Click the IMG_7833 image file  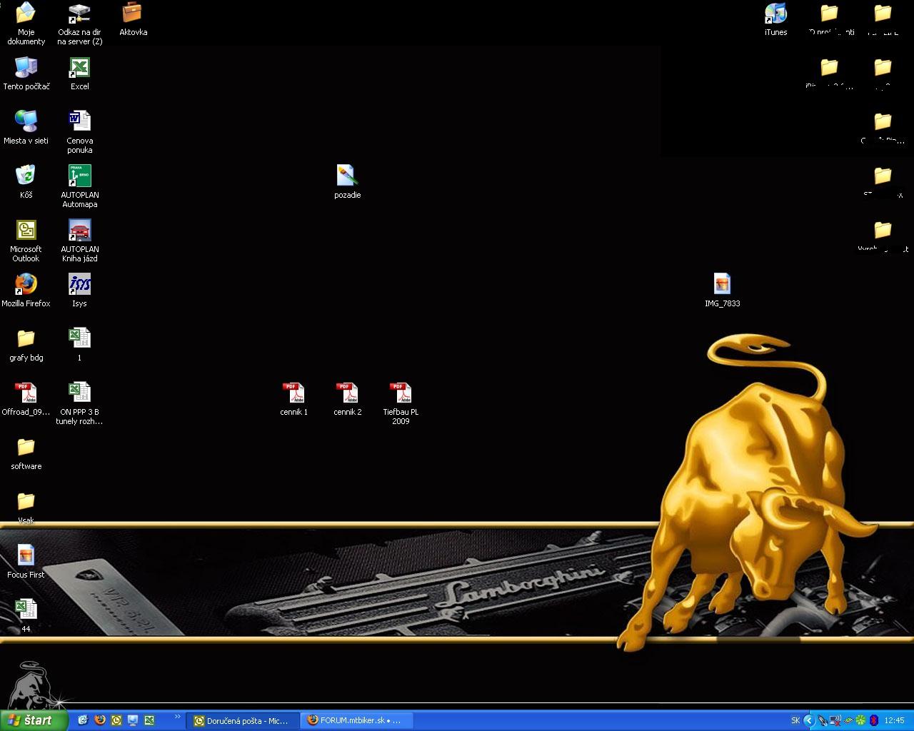pyautogui.click(x=722, y=284)
